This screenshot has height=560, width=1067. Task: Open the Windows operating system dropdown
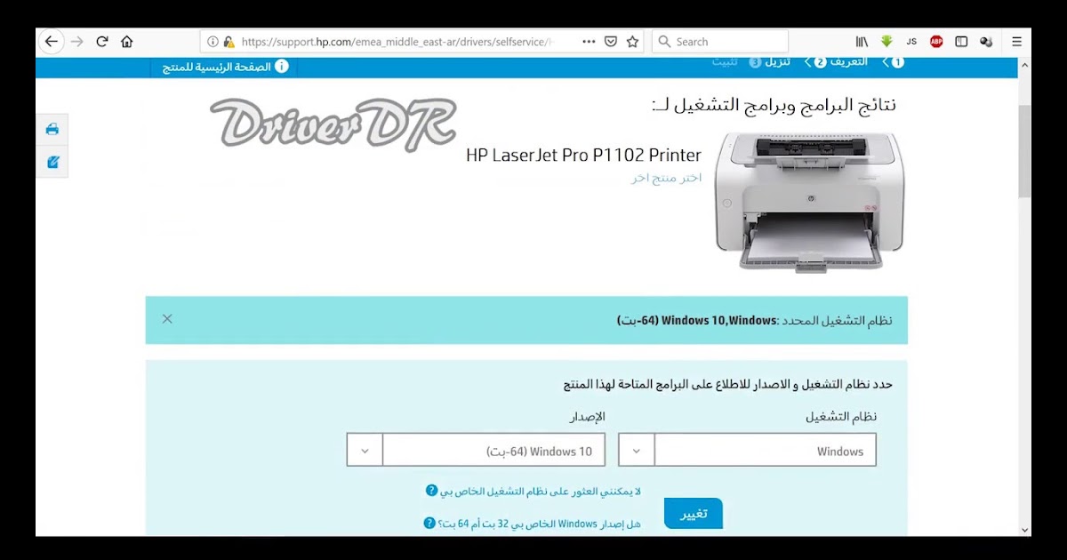(x=747, y=450)
